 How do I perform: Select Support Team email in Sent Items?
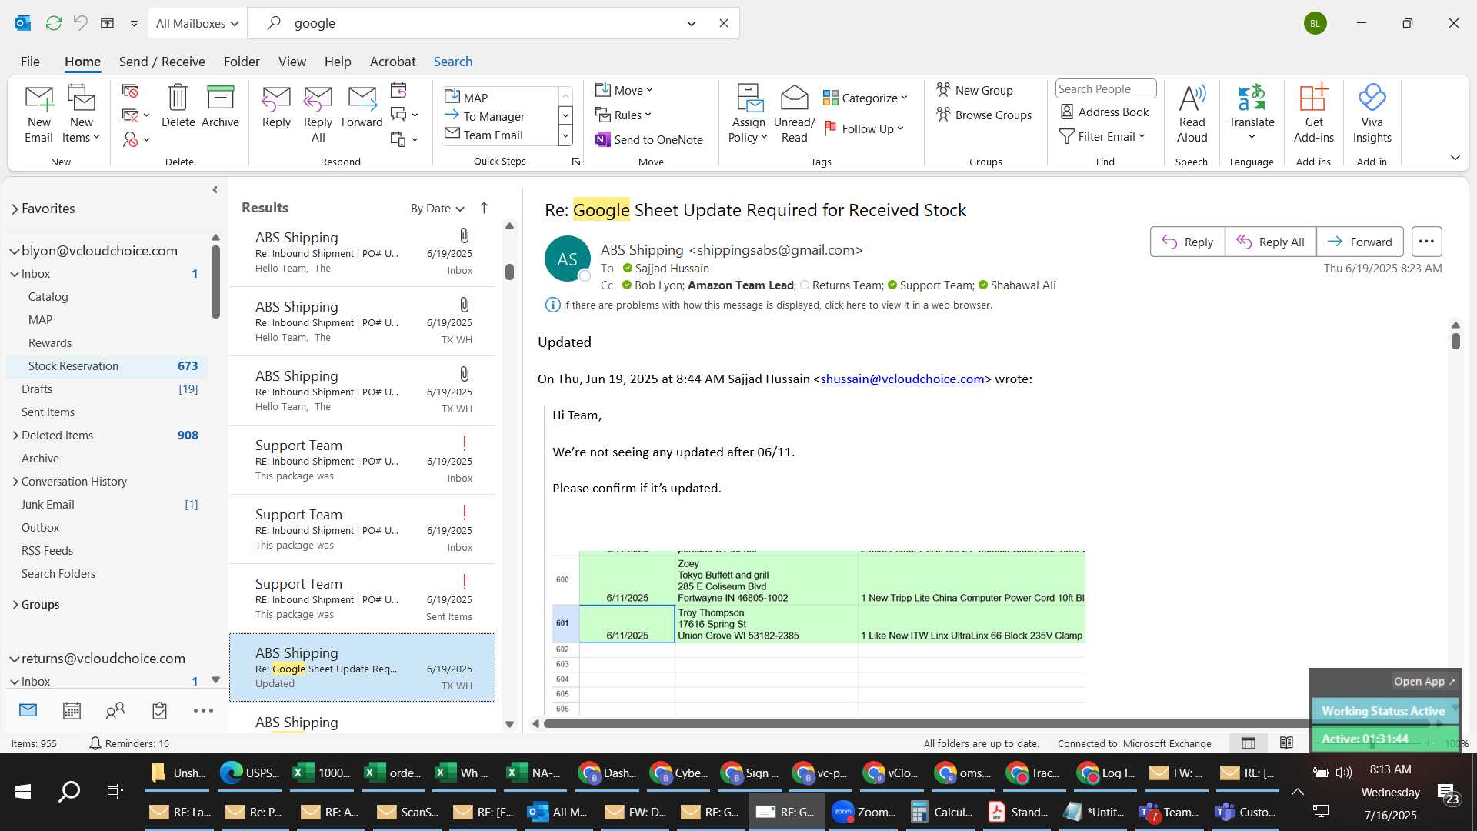362,598
